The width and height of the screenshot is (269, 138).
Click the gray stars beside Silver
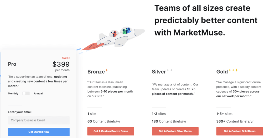pyautogui.click(x=169, y=70)
